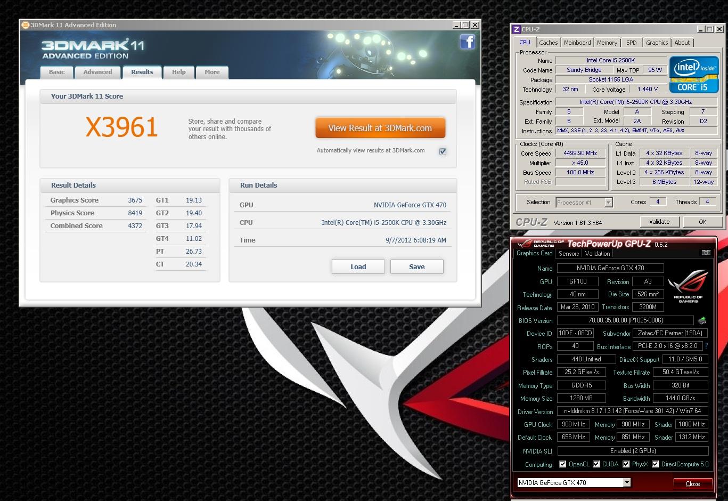Click the Bus Speed 100.0 MHz value
Viewport: 728px width, 501px height.
click(580, 172)
